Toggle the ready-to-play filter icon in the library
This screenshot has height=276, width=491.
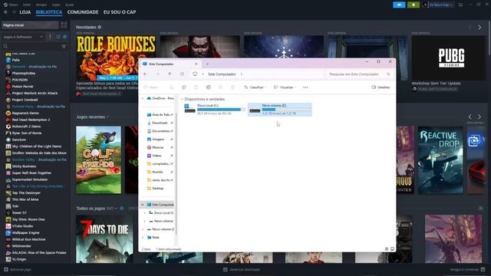[x=64, y=37]
